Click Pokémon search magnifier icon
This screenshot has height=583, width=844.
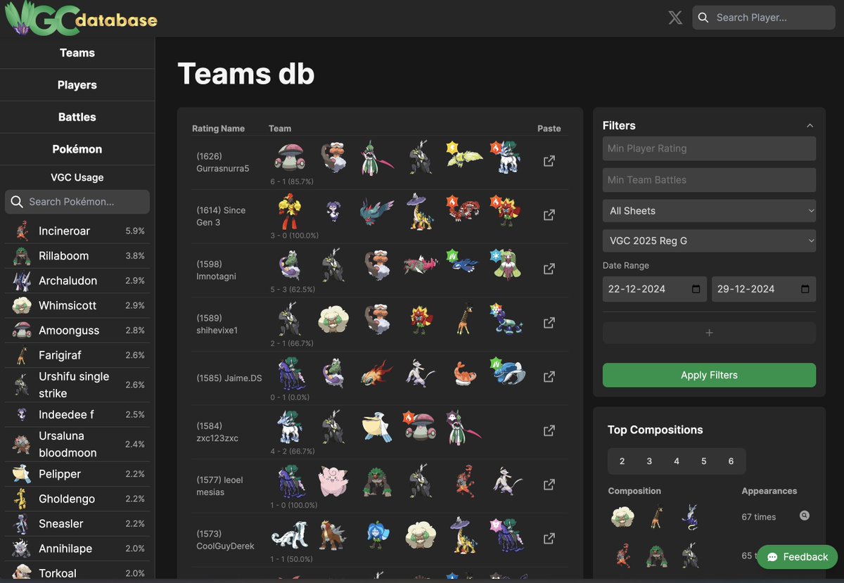[17, 202]
